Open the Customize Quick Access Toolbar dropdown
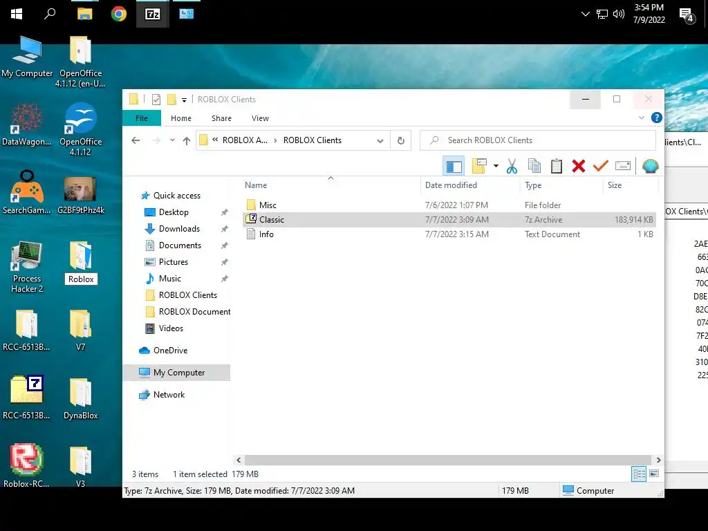The width and height of the screenshot is (708, 531). [x=184, y=100]
